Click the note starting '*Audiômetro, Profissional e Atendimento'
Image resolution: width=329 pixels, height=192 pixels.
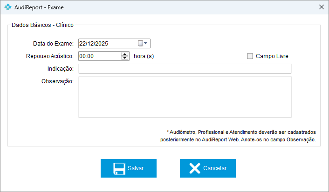click(238, 136)
